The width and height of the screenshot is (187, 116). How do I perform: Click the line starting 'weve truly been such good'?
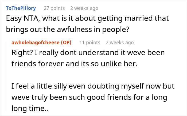click(x=89, y=97)
